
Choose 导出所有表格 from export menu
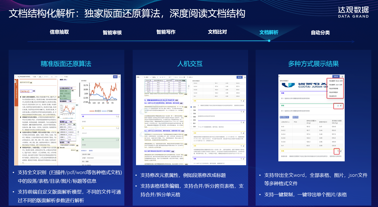click(x=334, y=88)
